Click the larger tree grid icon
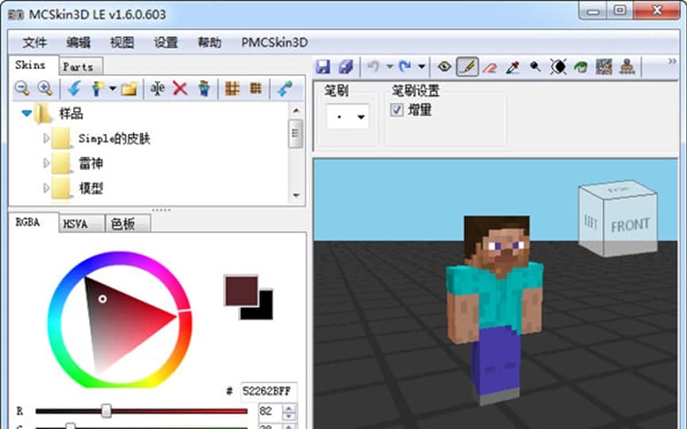The height and width of the screenshot is (429, 687). click(232, 89)
